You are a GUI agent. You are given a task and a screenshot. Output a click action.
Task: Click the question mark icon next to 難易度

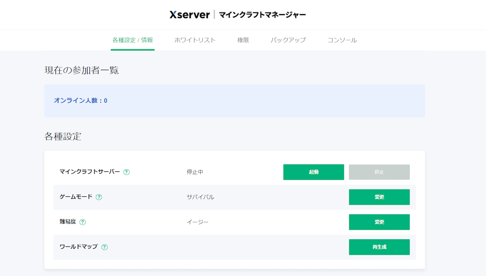coord(83,222)
